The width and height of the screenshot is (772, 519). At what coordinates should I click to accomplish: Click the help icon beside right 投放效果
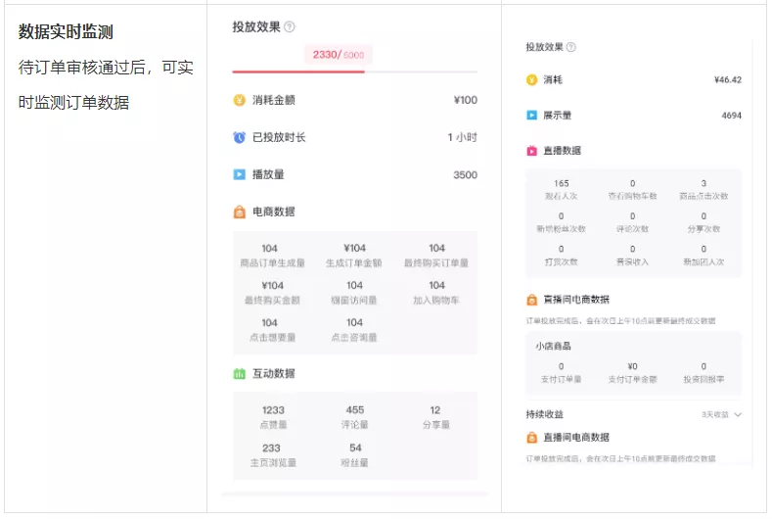[570, 47]
